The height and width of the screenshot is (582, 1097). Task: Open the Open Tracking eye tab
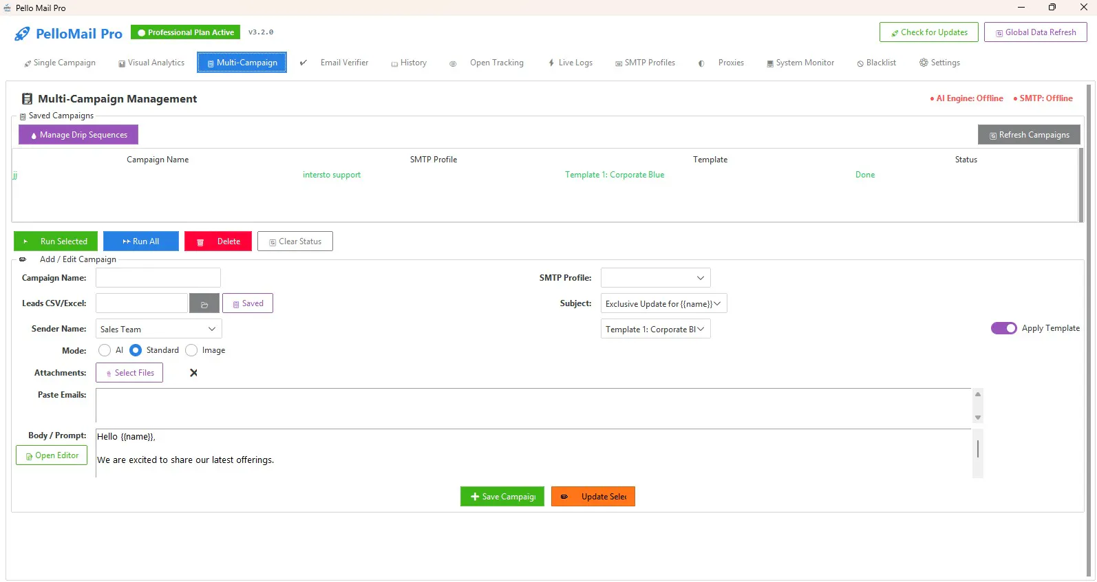(x=487, y=63)
